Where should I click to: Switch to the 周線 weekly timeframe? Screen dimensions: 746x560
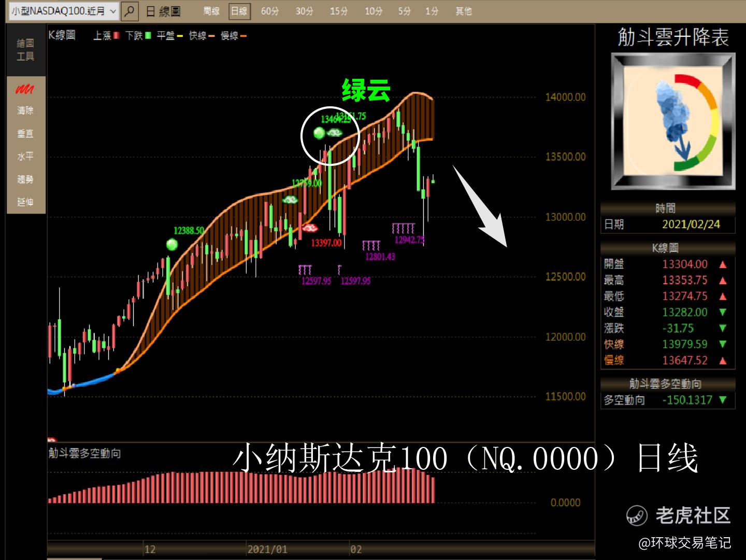(211, 11)
